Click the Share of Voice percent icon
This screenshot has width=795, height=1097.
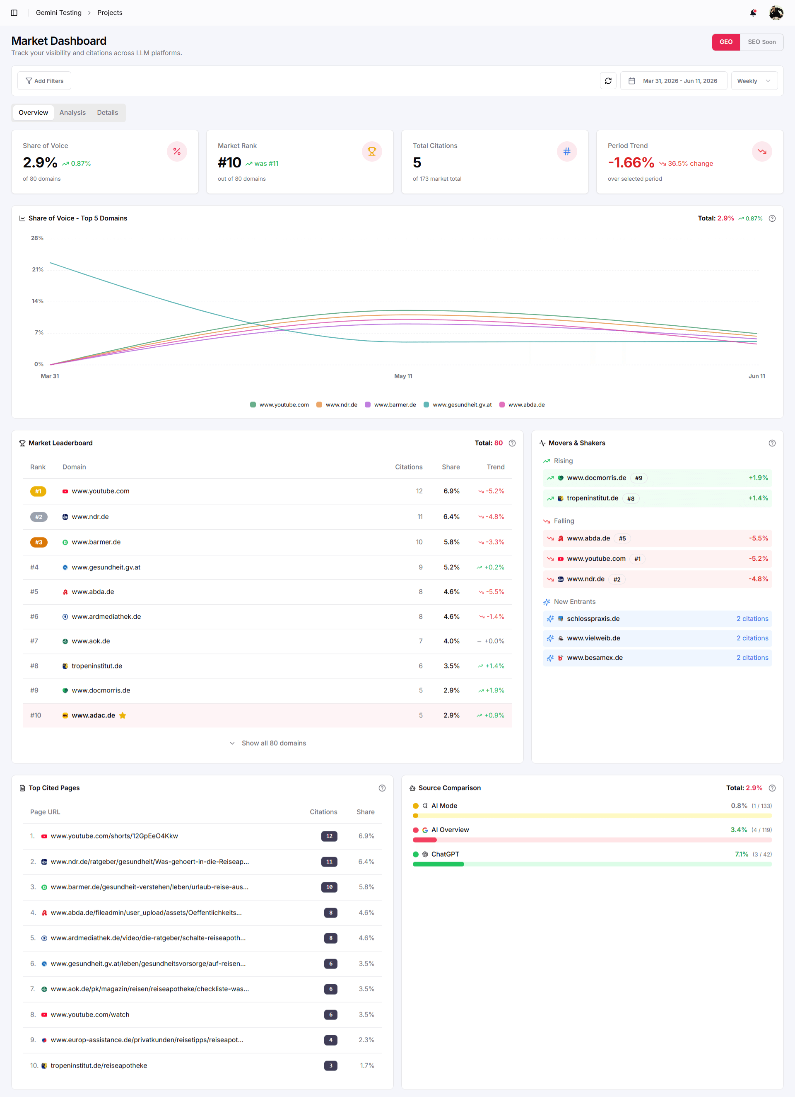coord(177,151)
